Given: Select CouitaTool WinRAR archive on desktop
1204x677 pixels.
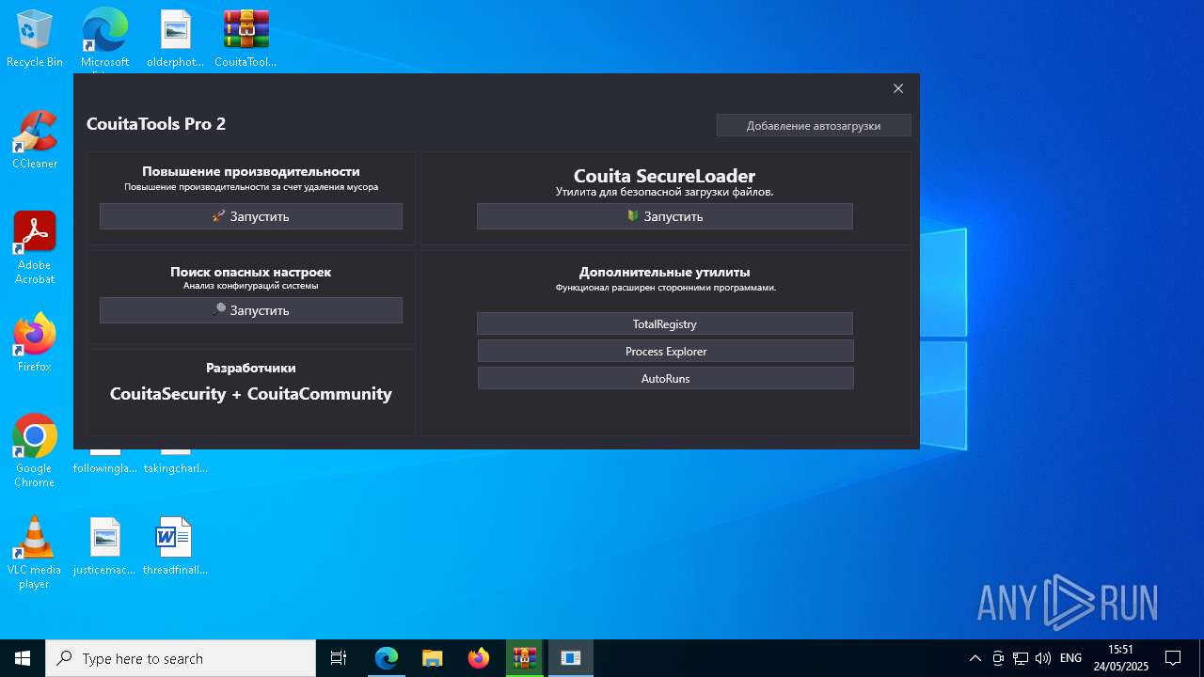Looking at the screenshot, I should coord(246,39).
